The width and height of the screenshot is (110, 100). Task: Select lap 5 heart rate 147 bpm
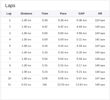[100, 46]
